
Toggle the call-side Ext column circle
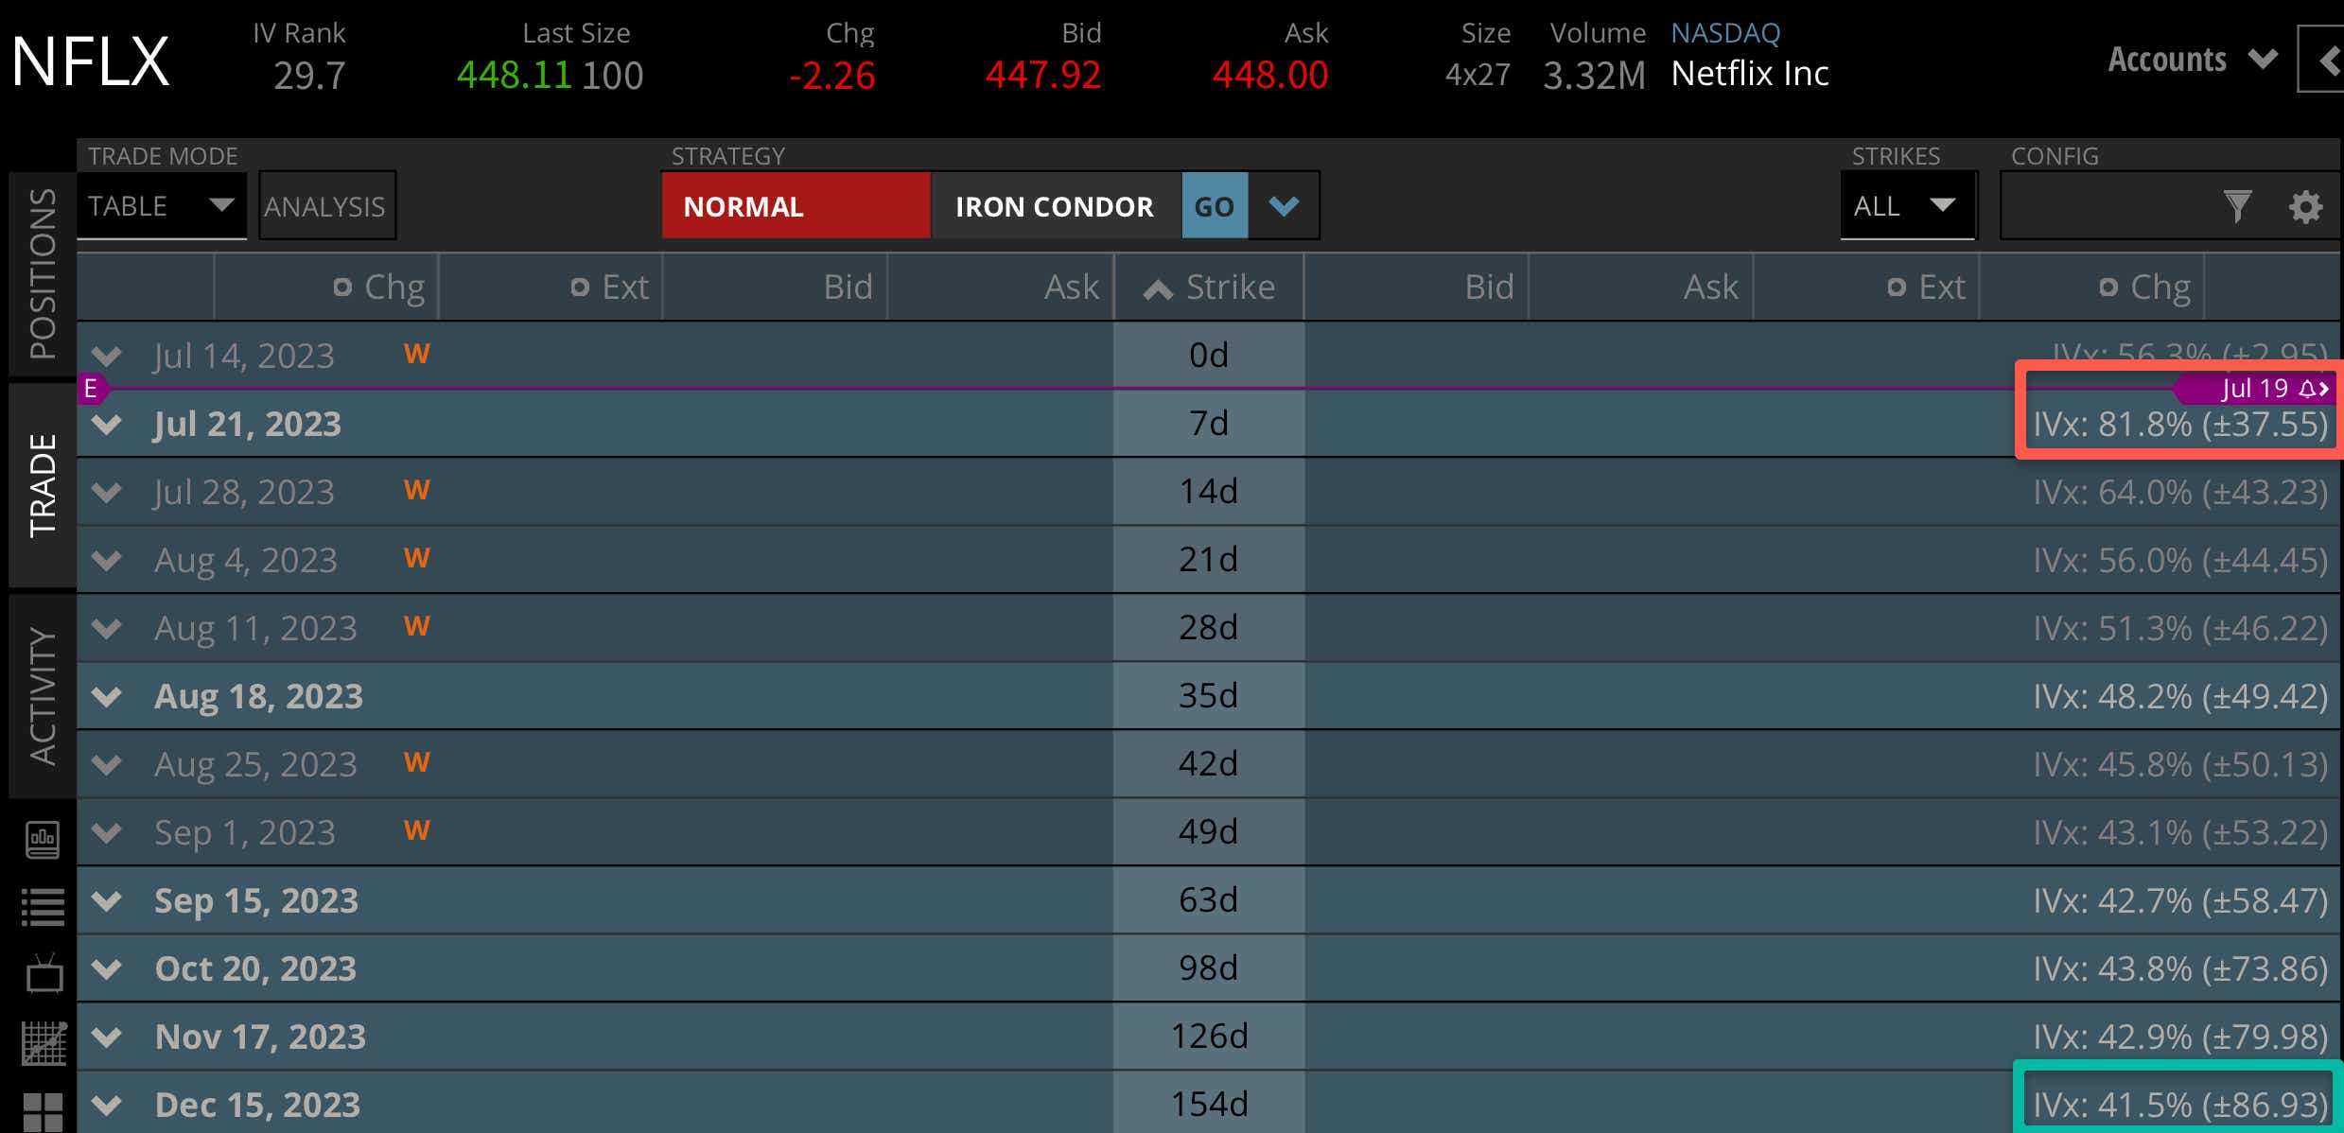(580, 287)
